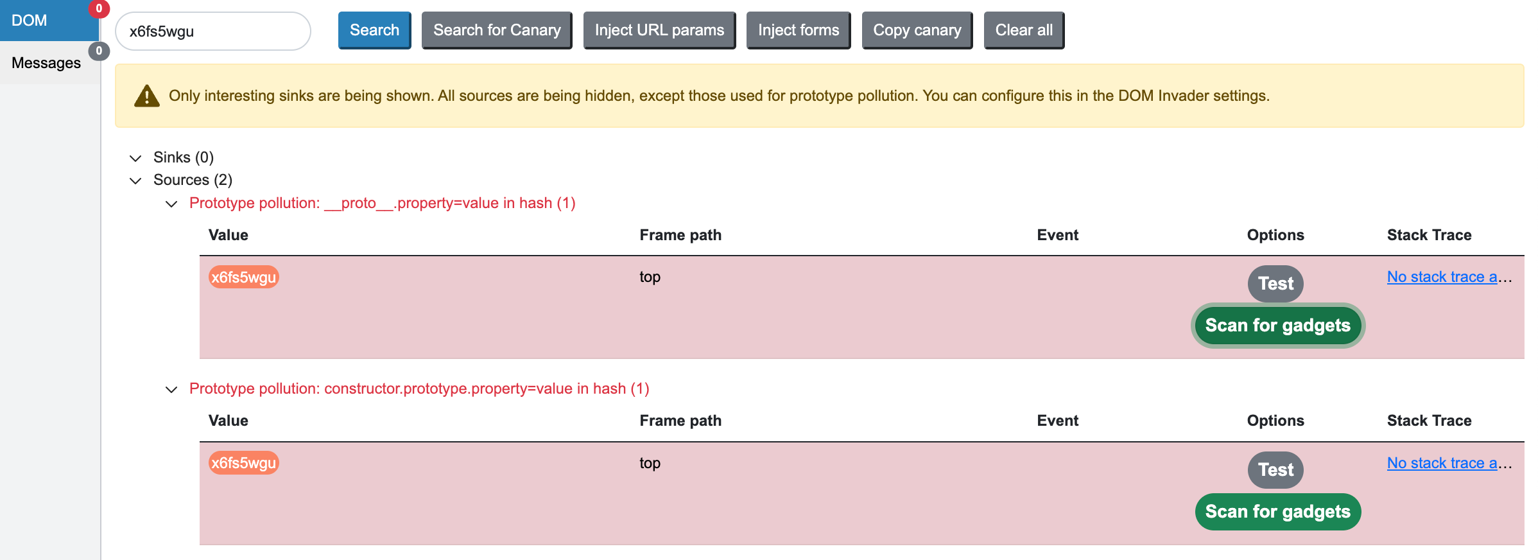The image size is (1538, 560).
Task: Click the Inject forms button
Action: (798, 30)
